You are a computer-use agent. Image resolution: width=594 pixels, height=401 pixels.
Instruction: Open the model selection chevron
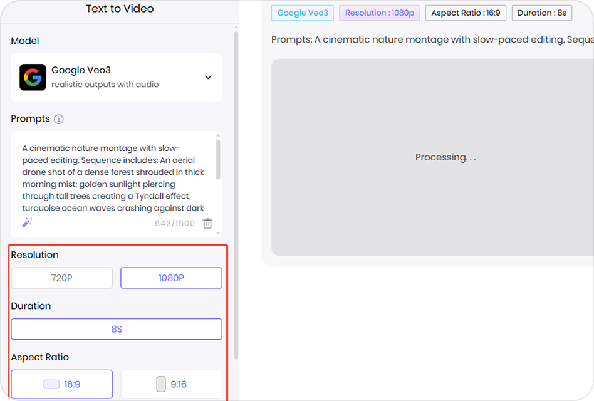pos(208,77)
